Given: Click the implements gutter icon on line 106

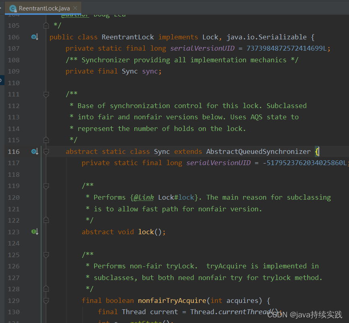Looking at the screenshot, I should click(x=35, y=37).
